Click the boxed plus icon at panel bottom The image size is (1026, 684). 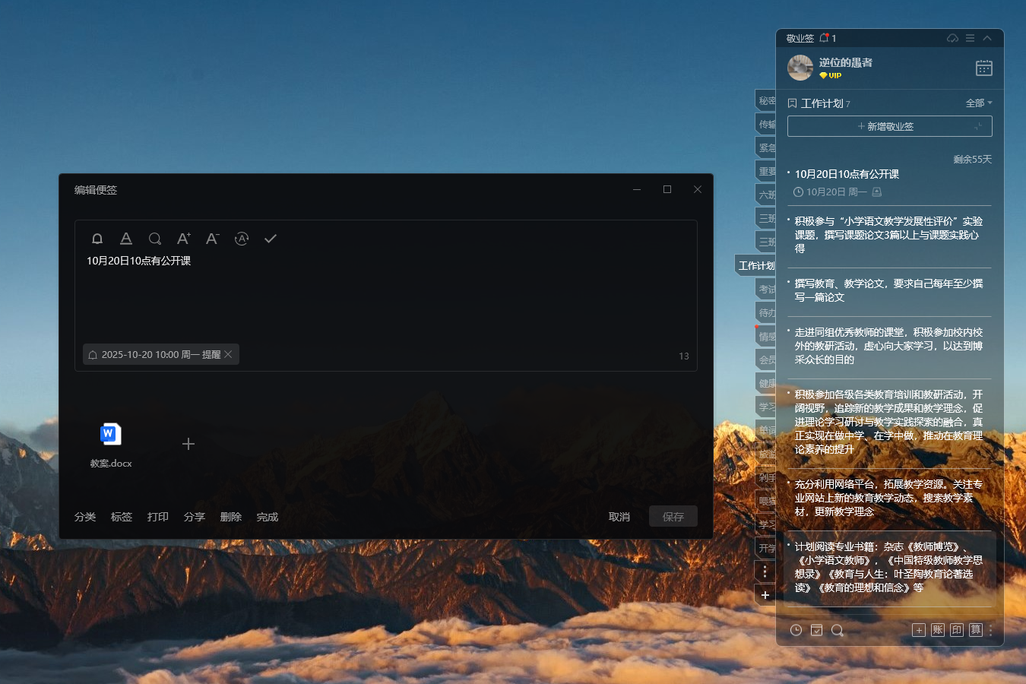click(x=919, y=630)
